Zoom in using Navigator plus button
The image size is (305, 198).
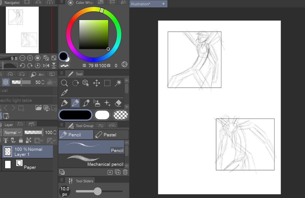30,58
